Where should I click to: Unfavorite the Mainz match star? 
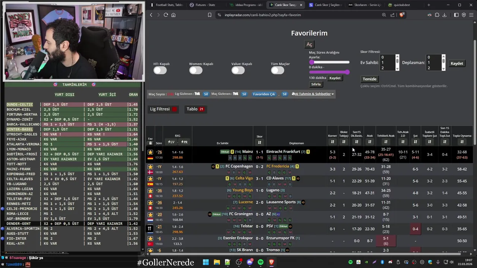150,152
